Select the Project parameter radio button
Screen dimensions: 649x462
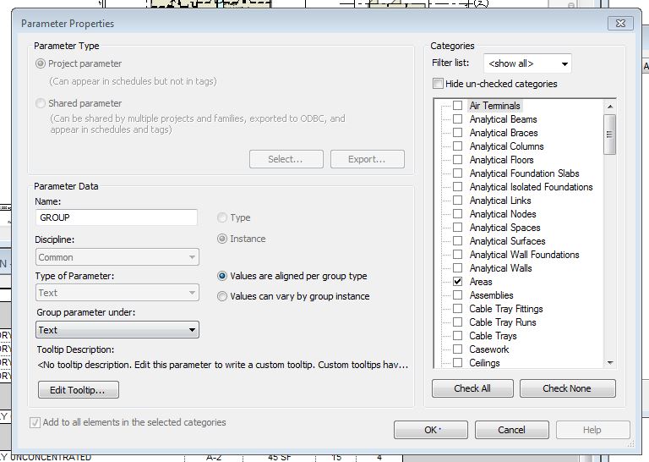(41, 63)
